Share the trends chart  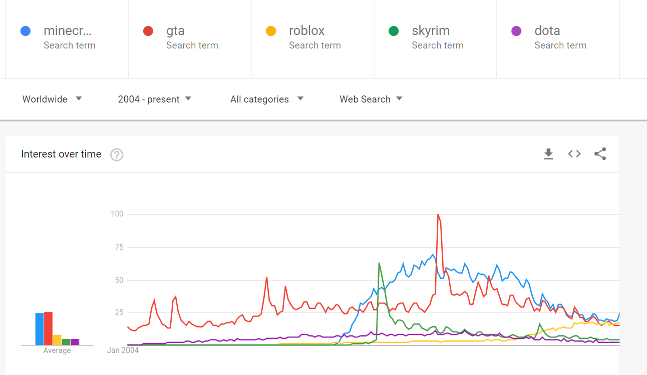click(x=600, y=154)
